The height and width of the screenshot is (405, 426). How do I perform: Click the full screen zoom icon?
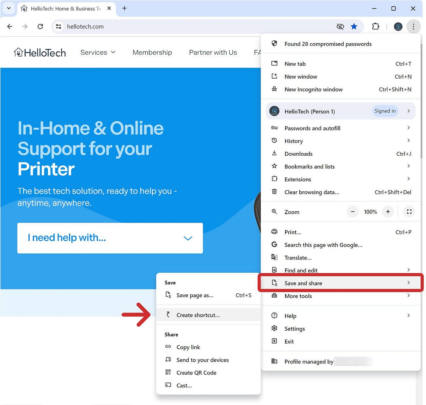(409, 212)
